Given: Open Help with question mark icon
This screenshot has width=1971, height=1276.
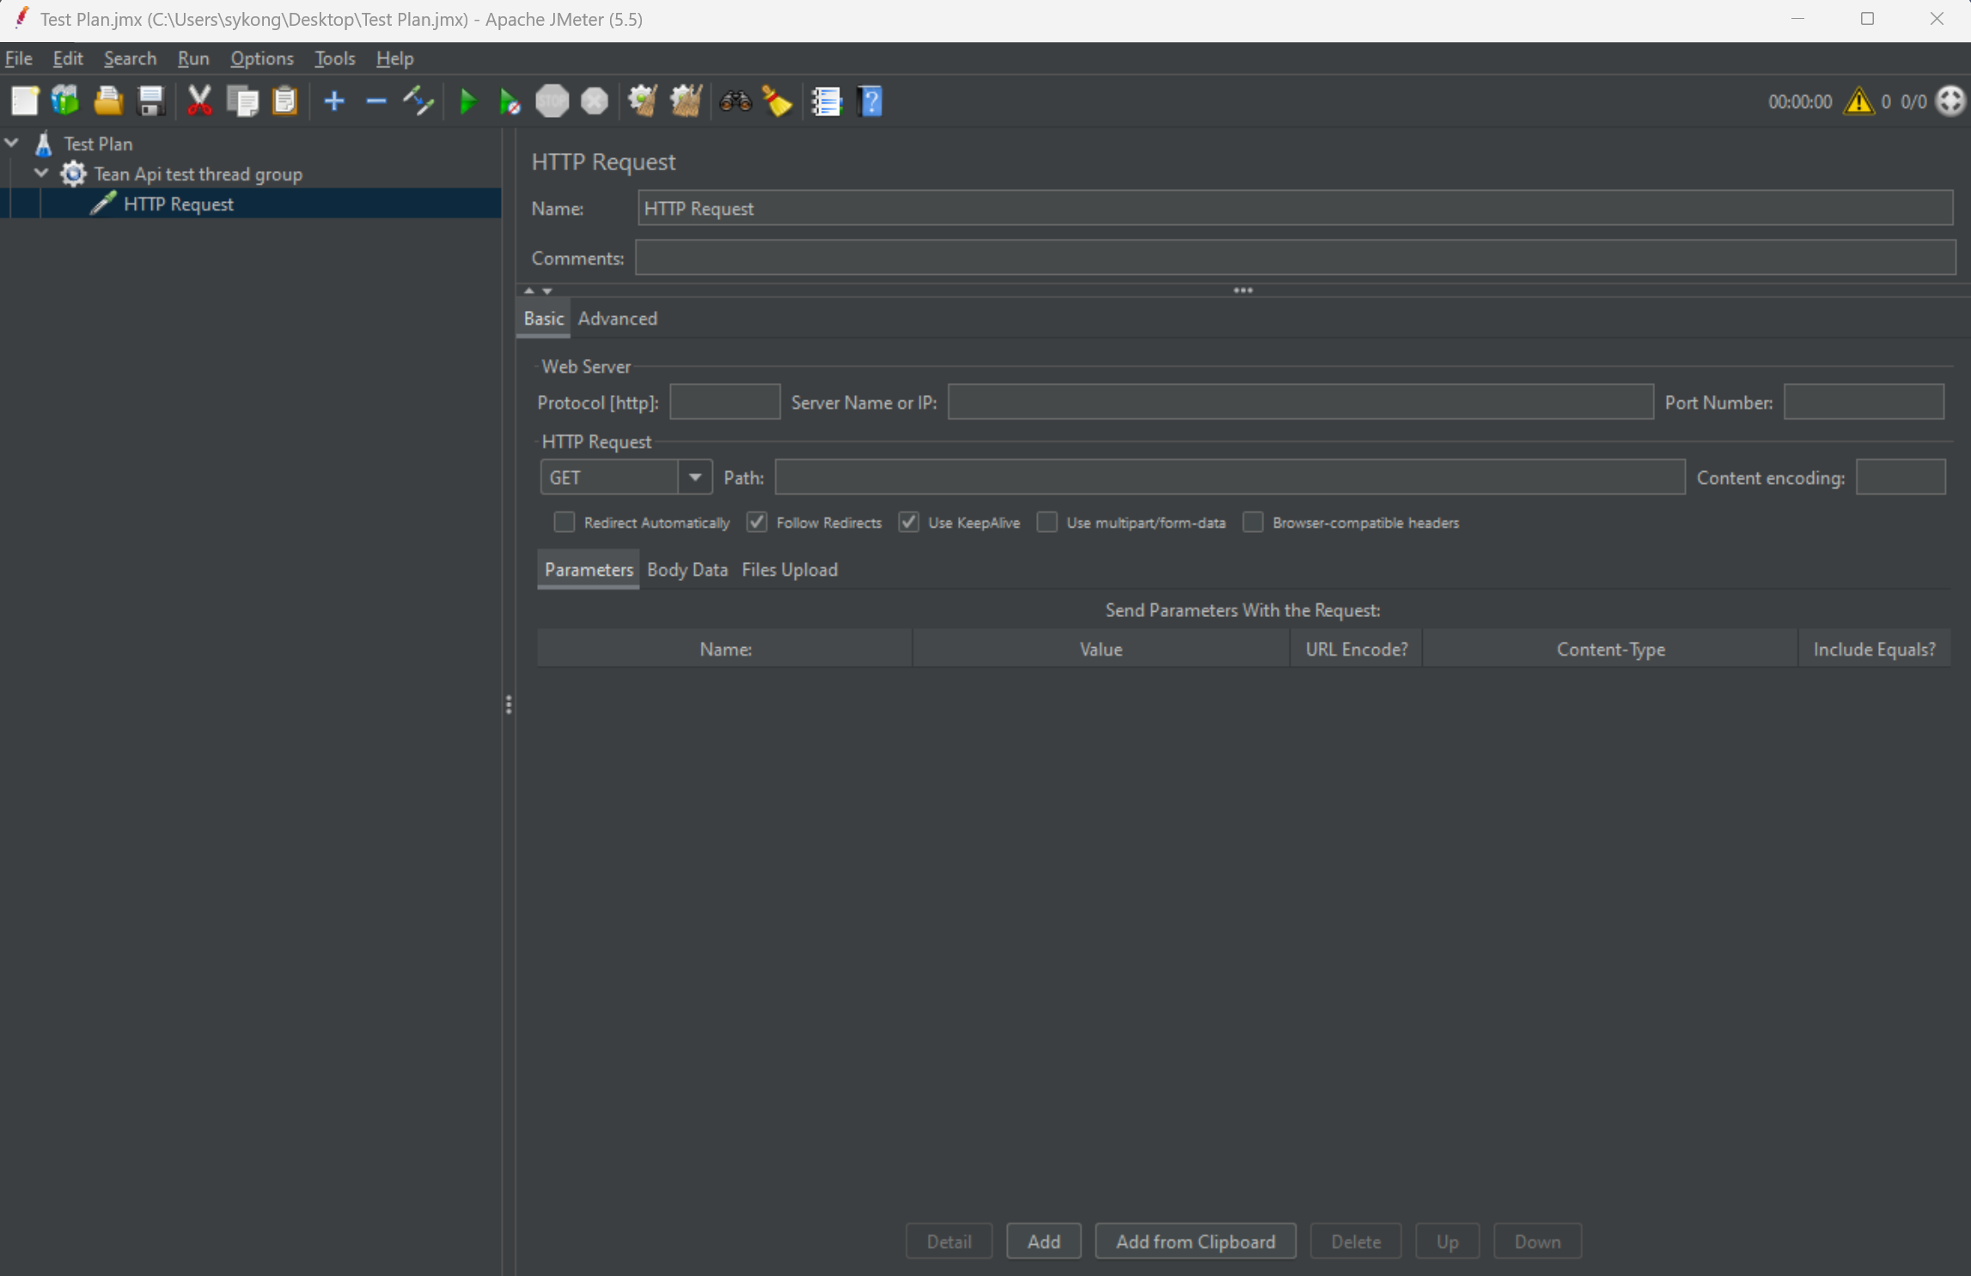Looking at the screenshot, I should point(870,101).
